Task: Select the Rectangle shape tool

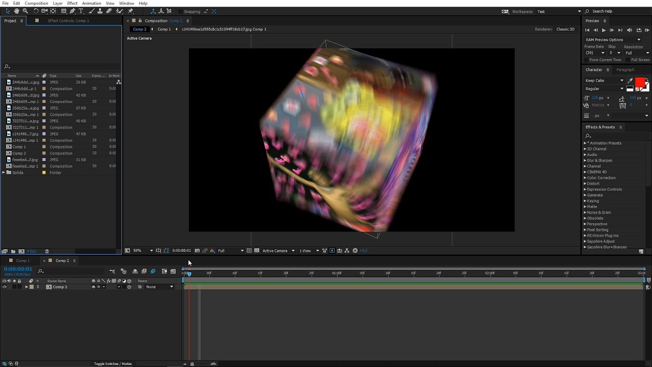Action: point(64,11)
